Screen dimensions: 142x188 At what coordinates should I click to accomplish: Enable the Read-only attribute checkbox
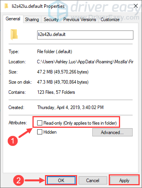tap(40, 123)
